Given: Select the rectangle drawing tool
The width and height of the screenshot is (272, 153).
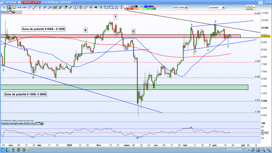Looking at the screenshot, I should pos(111,7).
